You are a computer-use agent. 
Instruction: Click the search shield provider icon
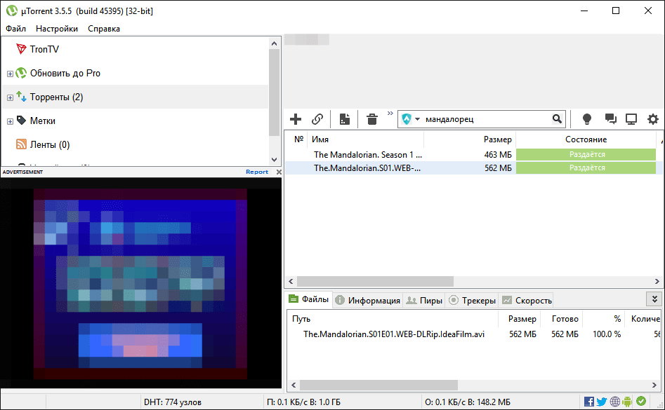coord(407,119)
